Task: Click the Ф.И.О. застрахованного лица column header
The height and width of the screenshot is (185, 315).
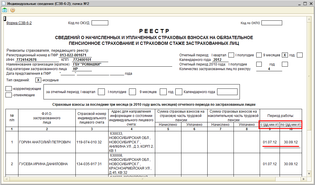Action: pyautogui.click(x=47, y=118)
